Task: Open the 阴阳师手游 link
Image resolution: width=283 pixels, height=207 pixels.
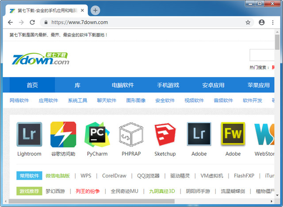Action: click(198, 191)
